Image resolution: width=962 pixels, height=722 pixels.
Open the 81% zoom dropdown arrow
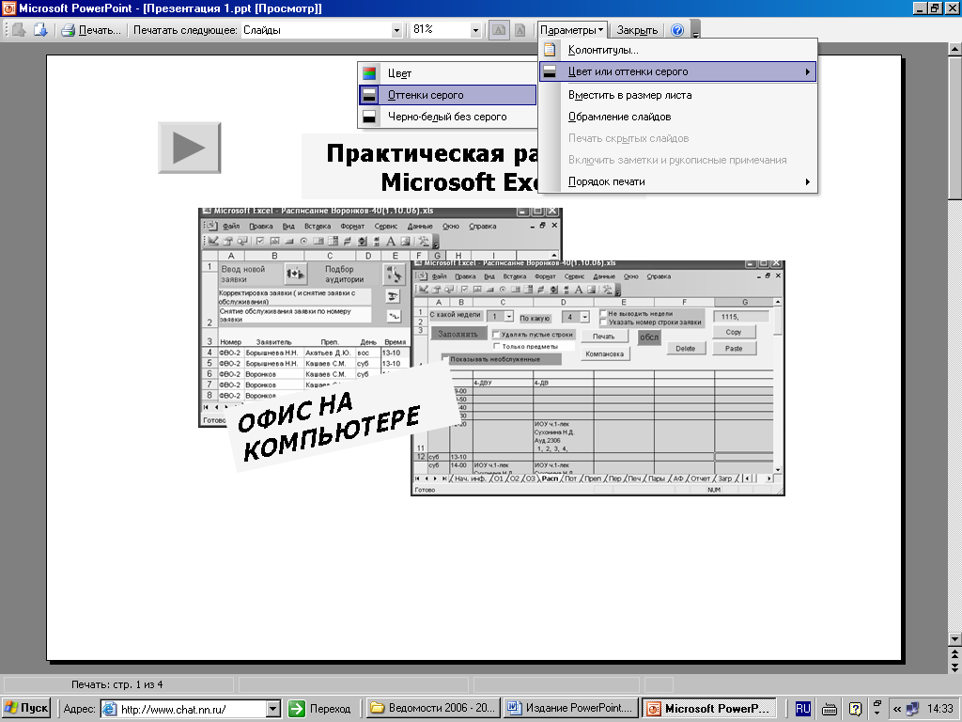click(474, 30)
